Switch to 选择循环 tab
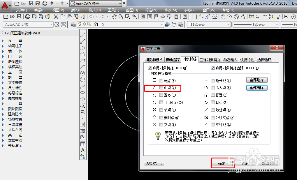297x180 pixels. coord(264,60)
